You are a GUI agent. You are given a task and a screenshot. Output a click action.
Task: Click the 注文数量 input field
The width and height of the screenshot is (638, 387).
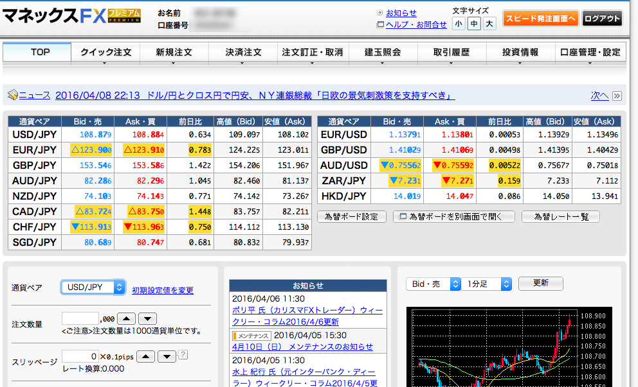[80, 318]
